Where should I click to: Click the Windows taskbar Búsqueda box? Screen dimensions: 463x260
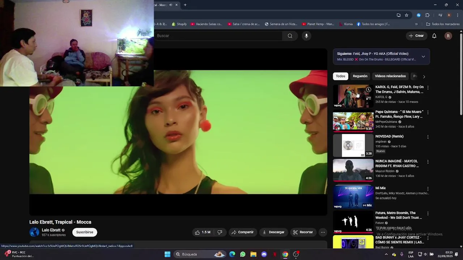[200, 254]
